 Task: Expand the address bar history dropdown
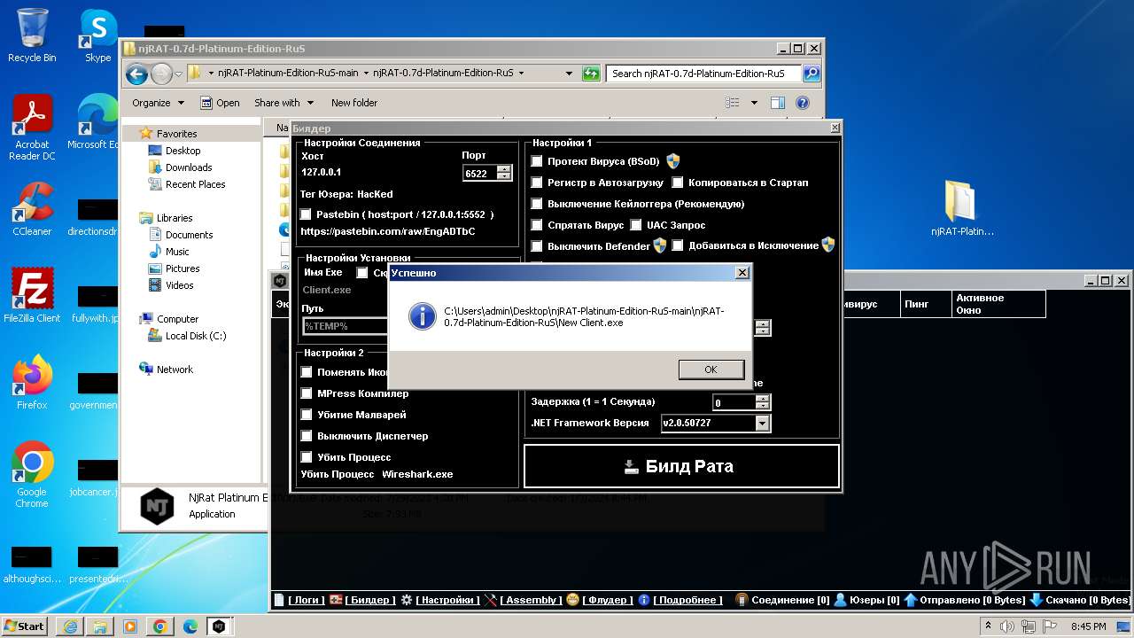pyautogui.click(x=570, y=74)
